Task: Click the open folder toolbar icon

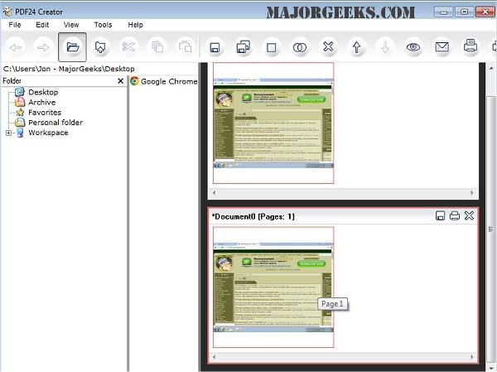Action: (x=72, y=48)
